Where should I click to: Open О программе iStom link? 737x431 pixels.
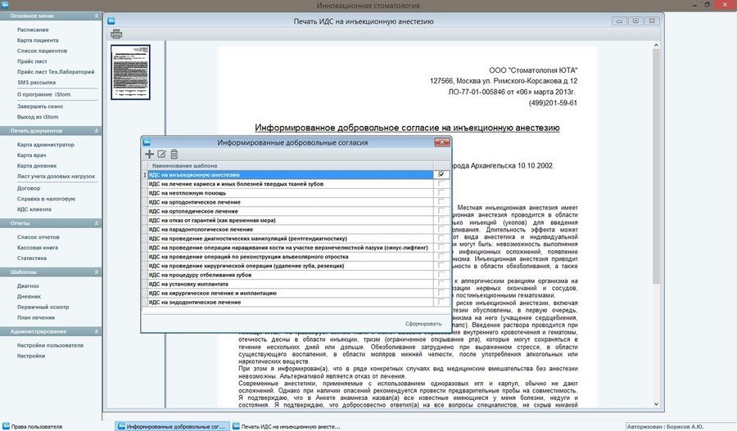pos(43,94)
